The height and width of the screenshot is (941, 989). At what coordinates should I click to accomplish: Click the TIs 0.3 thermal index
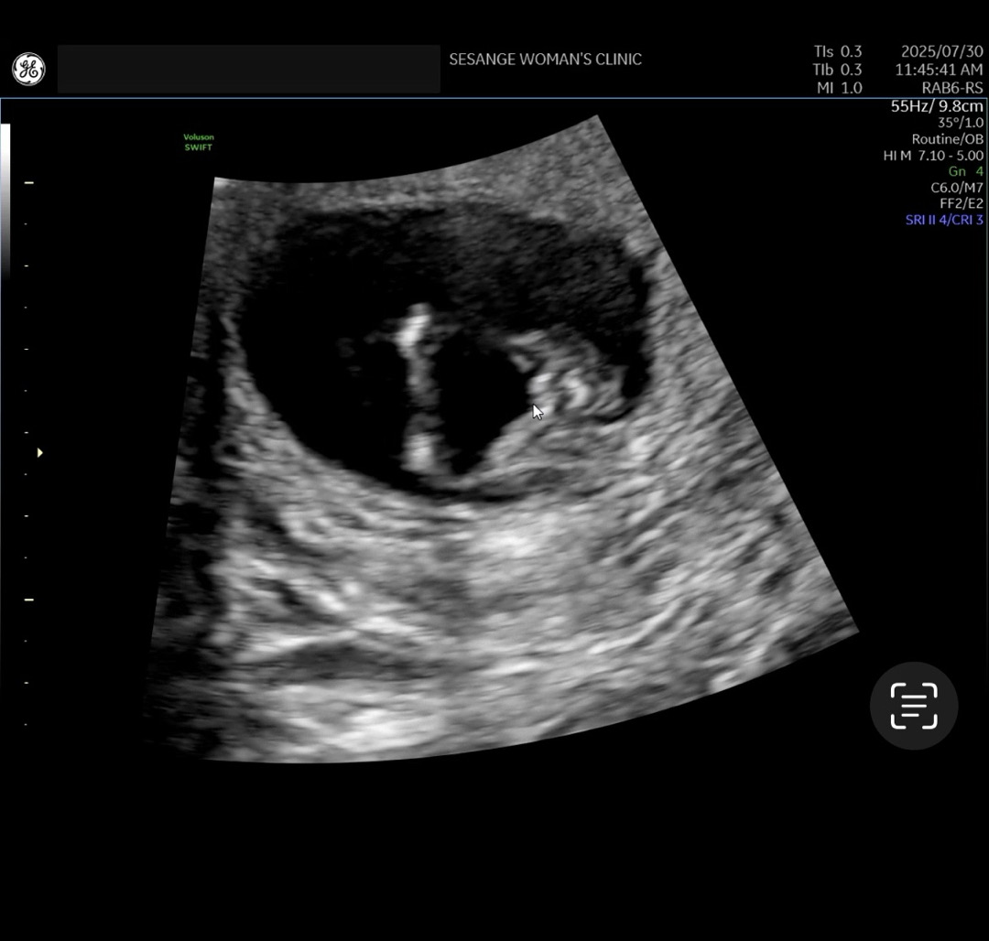[837, 52]
